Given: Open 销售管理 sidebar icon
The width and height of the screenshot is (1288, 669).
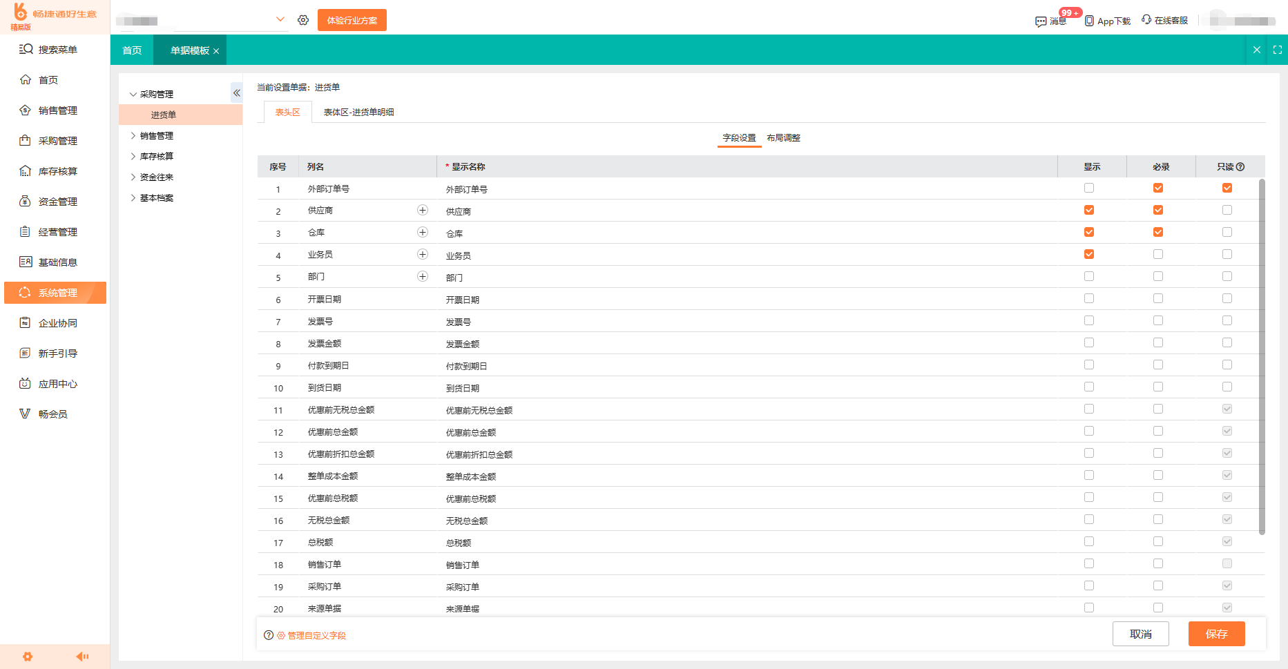Looking at the screenshot, I should coord(26,110).
